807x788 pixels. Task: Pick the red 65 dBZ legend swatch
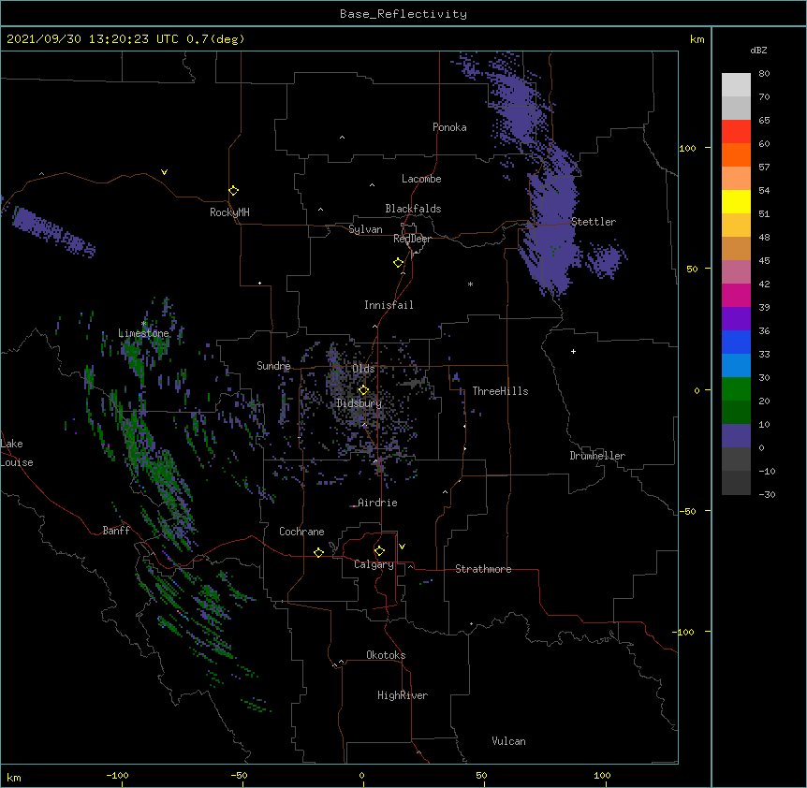736,131
